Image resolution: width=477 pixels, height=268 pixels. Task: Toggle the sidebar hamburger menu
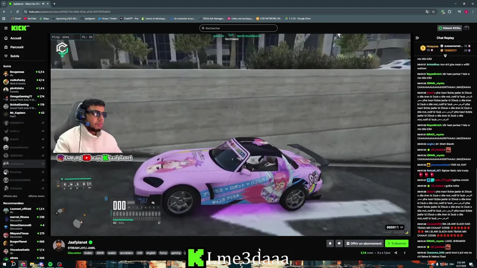tap(6, 28)
